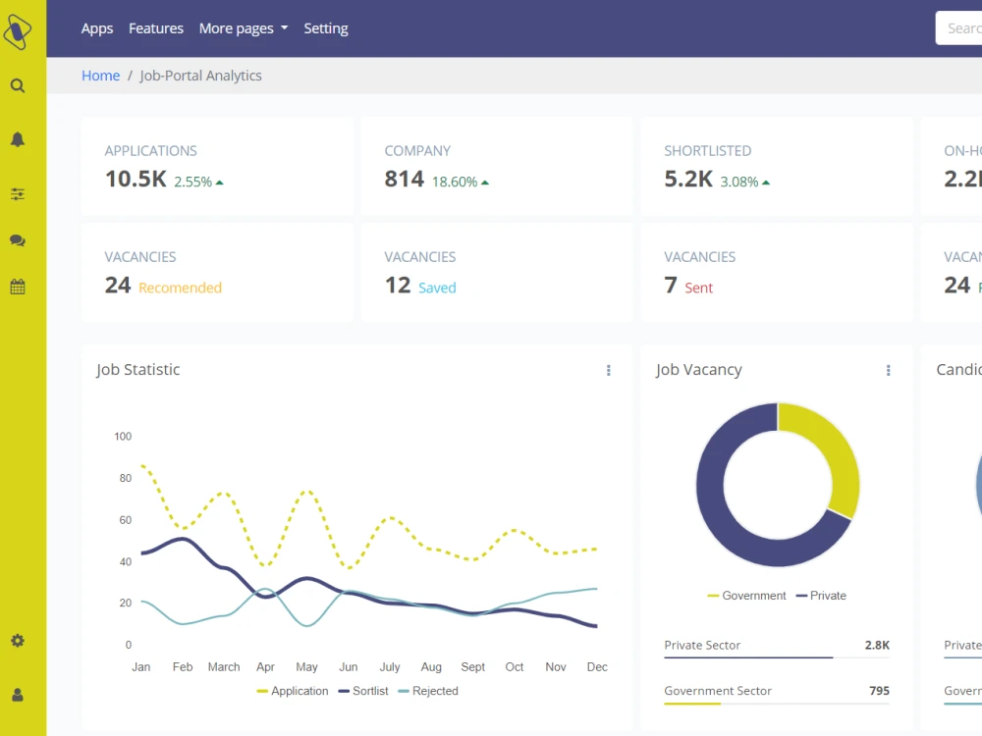Screen dimensions: 982x736
Task: Click the 7 Sent vacancies label
Action: (x=698, y=288)
